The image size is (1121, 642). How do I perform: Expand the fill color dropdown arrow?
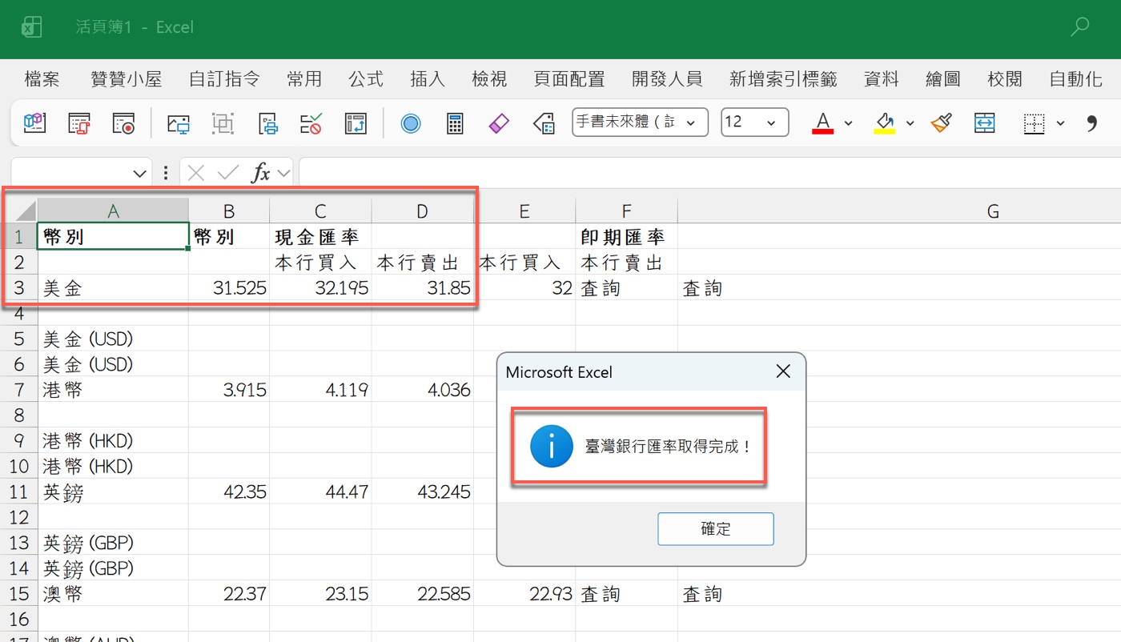[910, 123]
